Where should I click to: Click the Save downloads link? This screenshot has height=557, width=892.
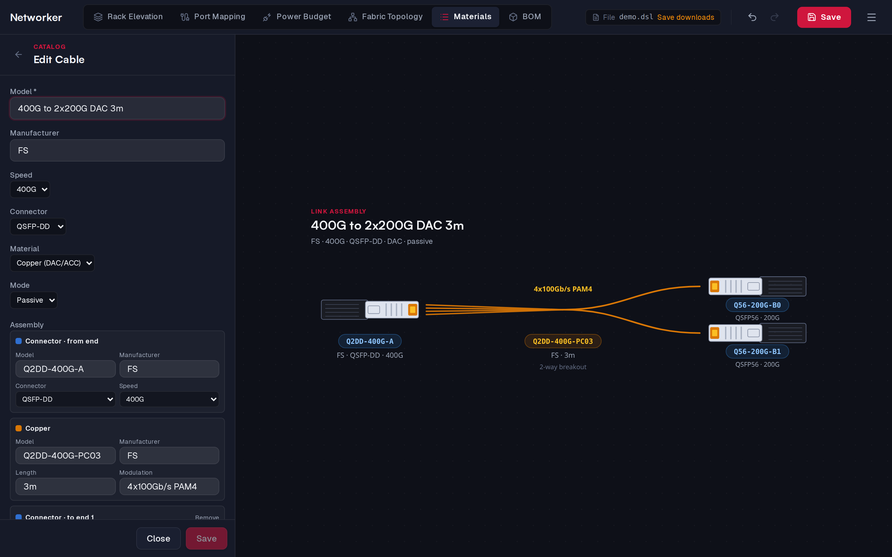pos(686,17)
